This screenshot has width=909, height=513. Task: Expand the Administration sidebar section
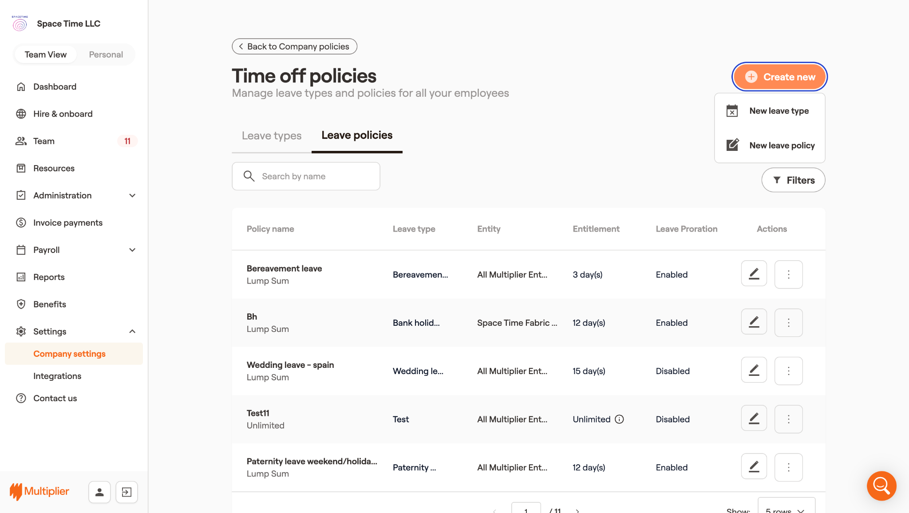point(132,196)
